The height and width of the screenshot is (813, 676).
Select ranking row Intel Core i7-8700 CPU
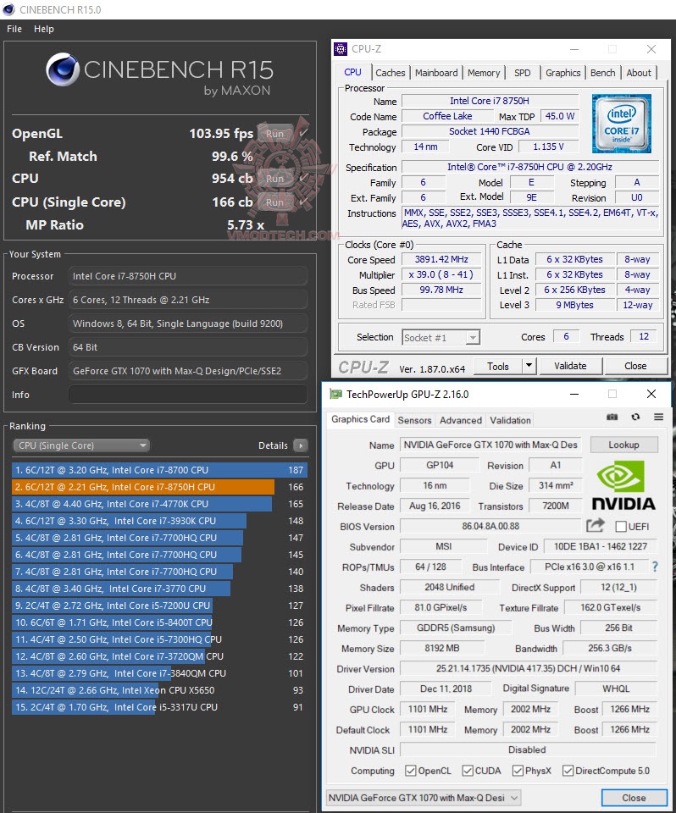tap(160, 470)
